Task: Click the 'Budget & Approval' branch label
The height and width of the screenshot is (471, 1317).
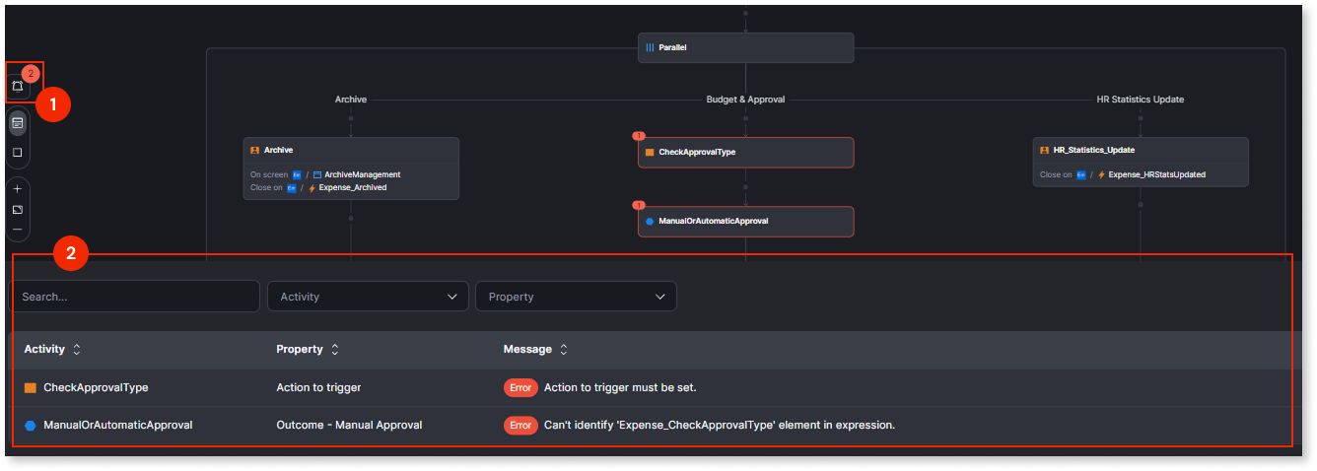Action: [x=746, y=100]
